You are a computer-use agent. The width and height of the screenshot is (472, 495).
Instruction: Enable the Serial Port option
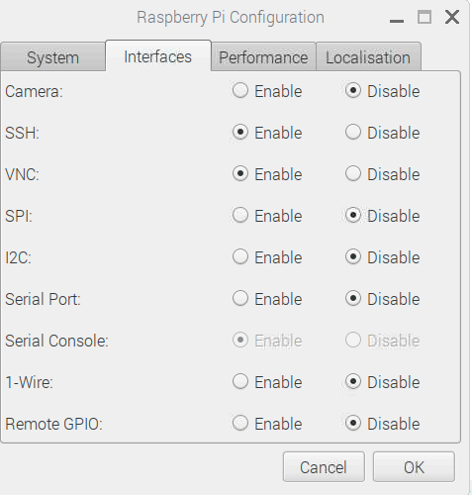point(240,298)
